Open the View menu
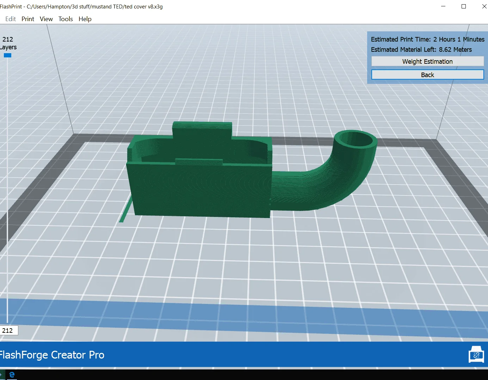This screenshot has height=380, width=488. click(x=46, y=19)
